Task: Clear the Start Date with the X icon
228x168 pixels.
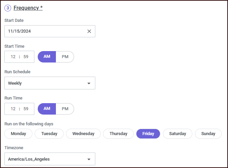Action: click(89, 31)
